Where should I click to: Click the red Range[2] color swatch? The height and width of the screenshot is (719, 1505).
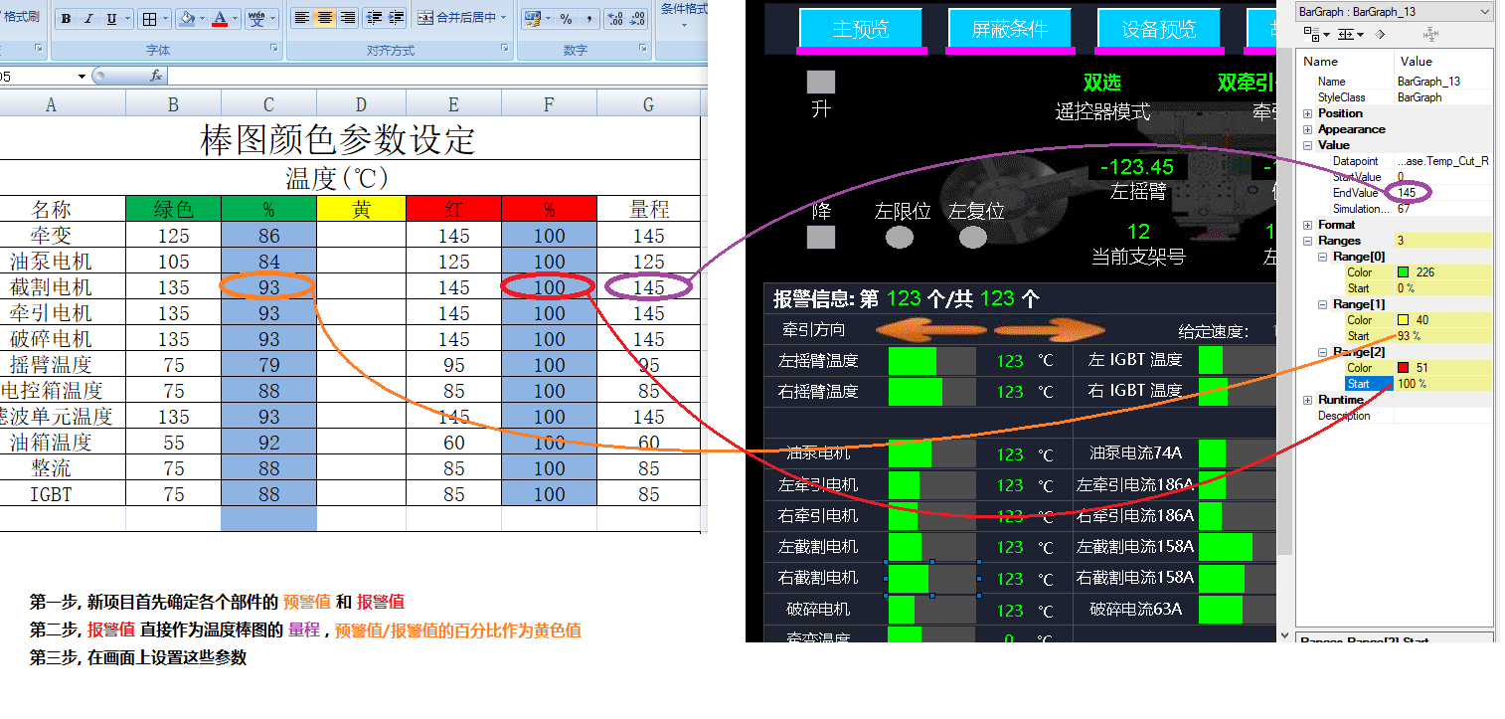tap(1403, 368)
